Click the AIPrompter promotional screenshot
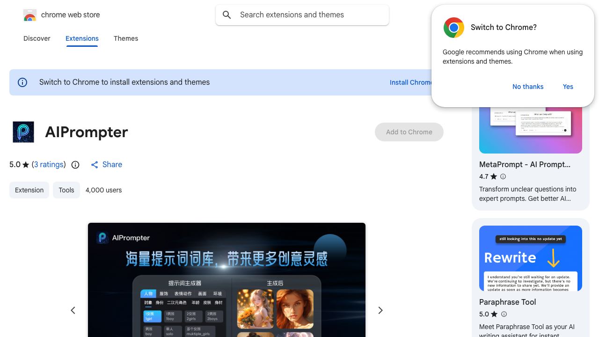The width and height of the screenshot is (599, 337). 226,280
